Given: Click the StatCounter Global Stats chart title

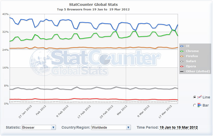Looking at the screenshot, I should pos(94,5).
